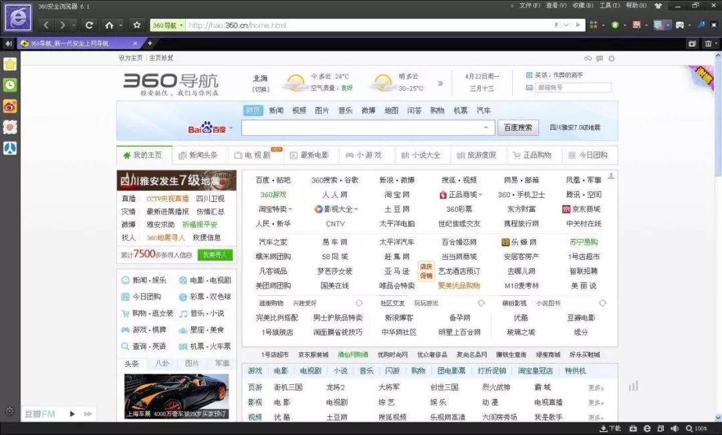Click the gamepad icon in toolbar
The width and height of the screenshot is (722, 435).
[x=680, y=25]
